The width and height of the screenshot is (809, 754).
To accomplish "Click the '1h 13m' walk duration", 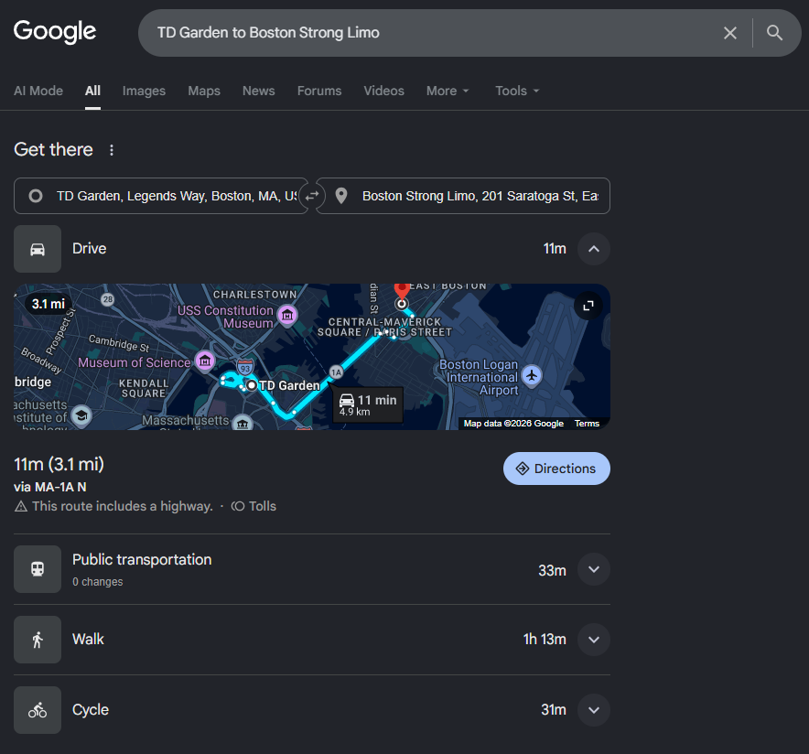I will pyautogui.click(x=545, y=640).
